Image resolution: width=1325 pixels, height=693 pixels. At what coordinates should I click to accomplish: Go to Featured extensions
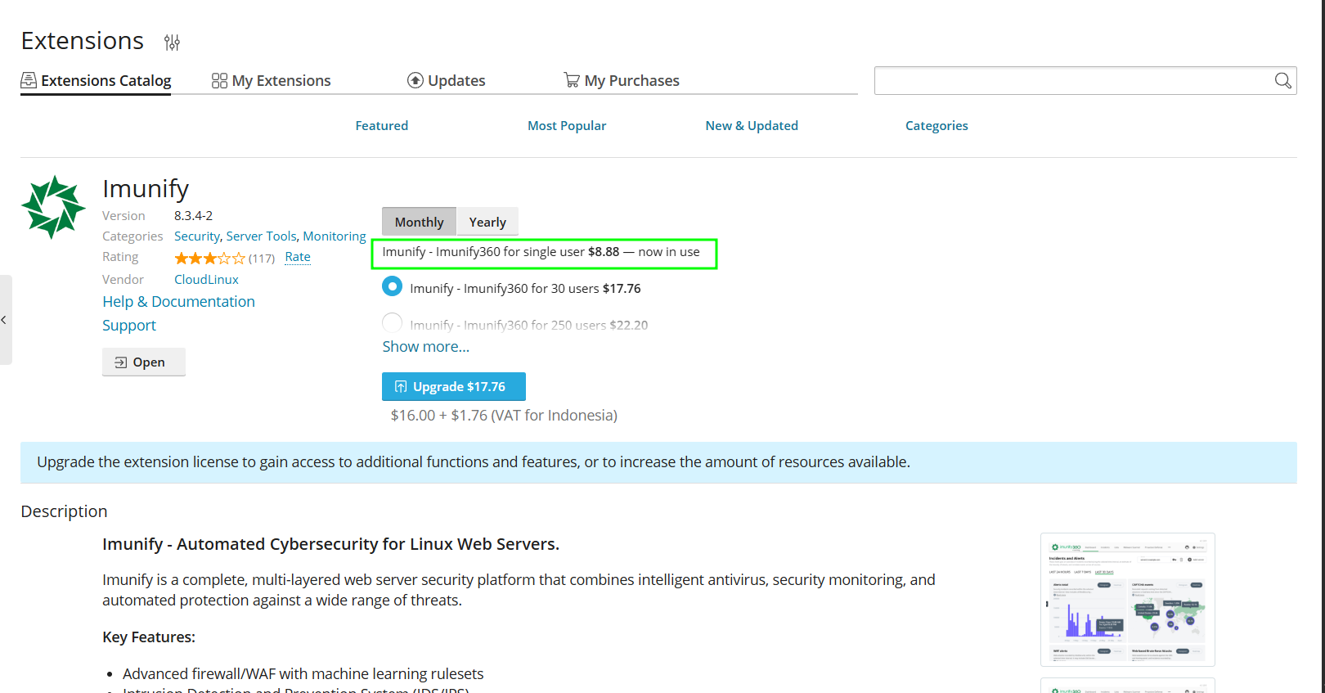382,125
